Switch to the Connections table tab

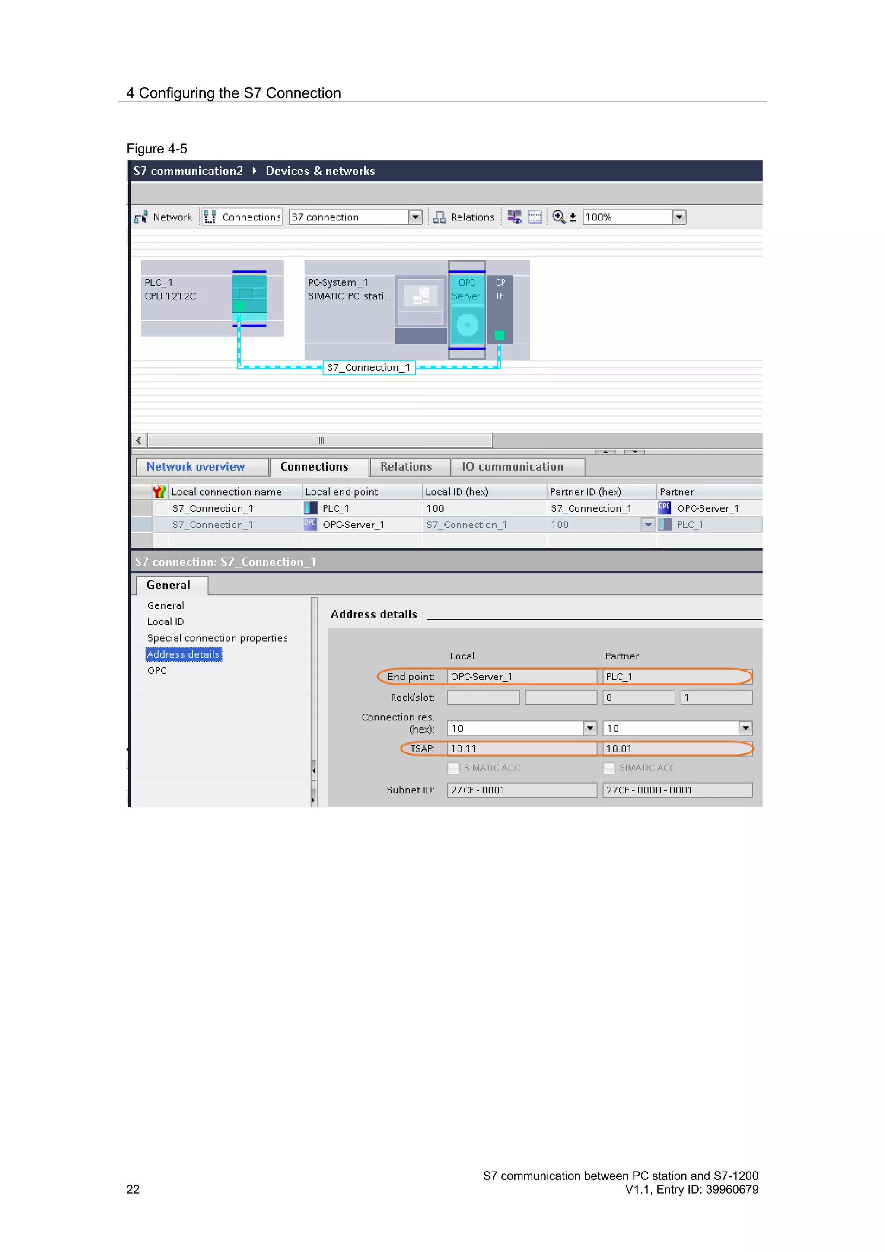(x=318, y=467)
